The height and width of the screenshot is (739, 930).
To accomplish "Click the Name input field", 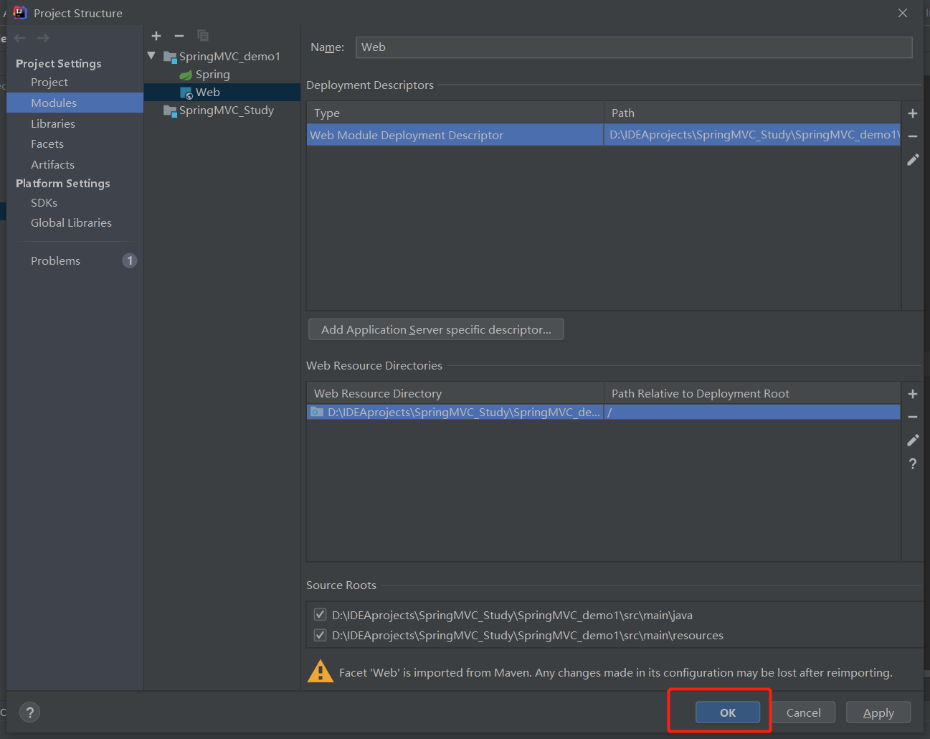I will click(634, 47).
